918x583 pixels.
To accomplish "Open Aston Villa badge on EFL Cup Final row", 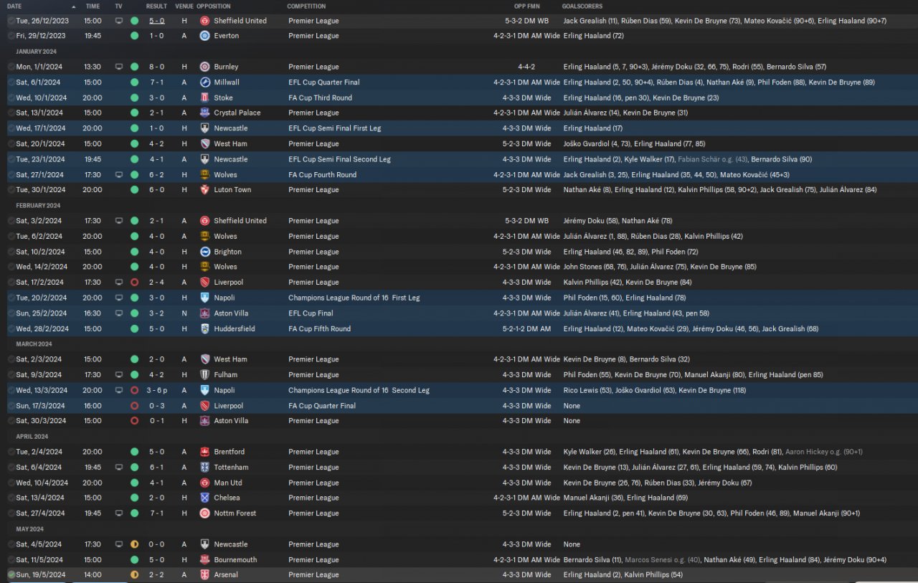I will coord(205,313).
